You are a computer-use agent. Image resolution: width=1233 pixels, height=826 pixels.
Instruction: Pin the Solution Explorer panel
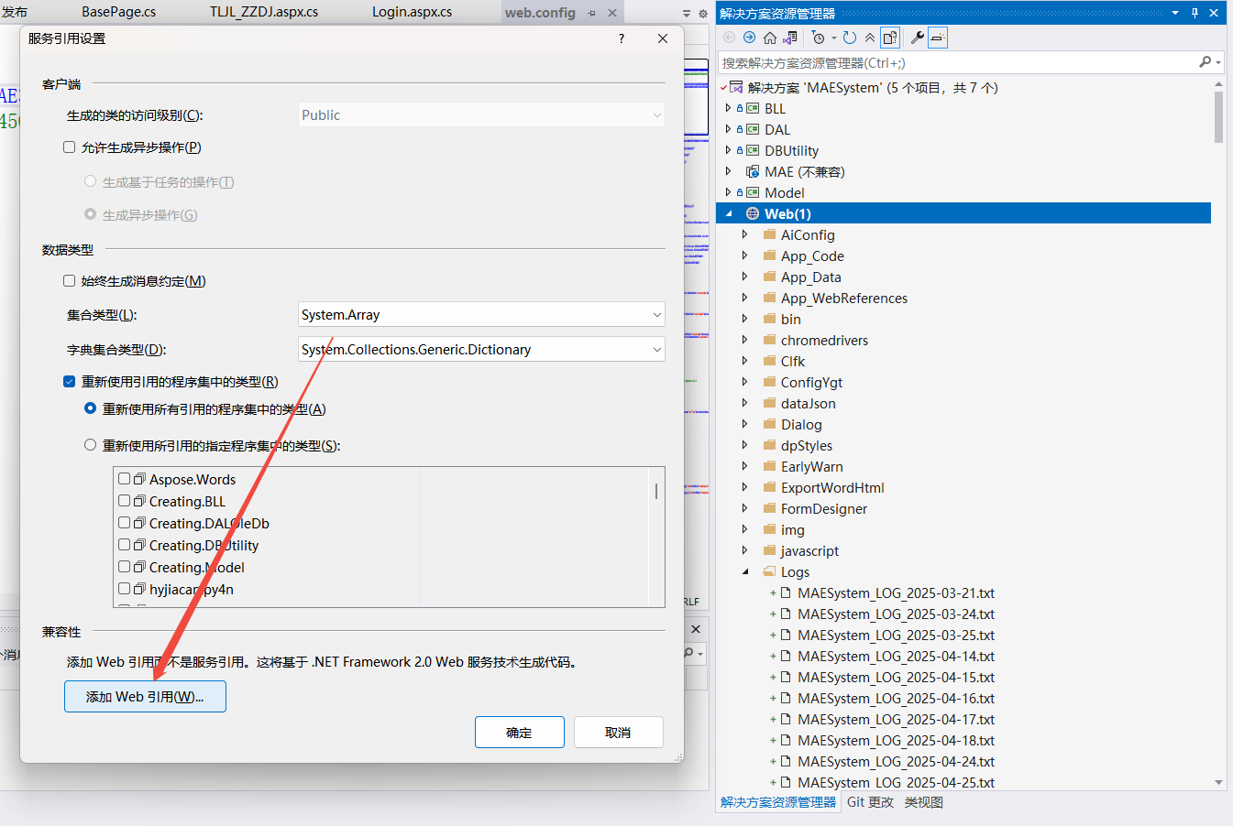coord(1194,13)
